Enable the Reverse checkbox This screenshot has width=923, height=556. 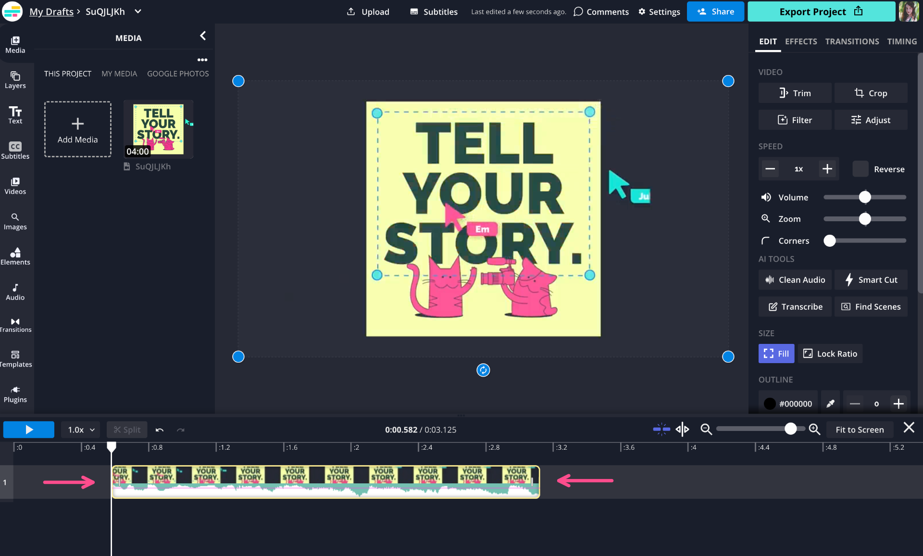coord(860,169)
